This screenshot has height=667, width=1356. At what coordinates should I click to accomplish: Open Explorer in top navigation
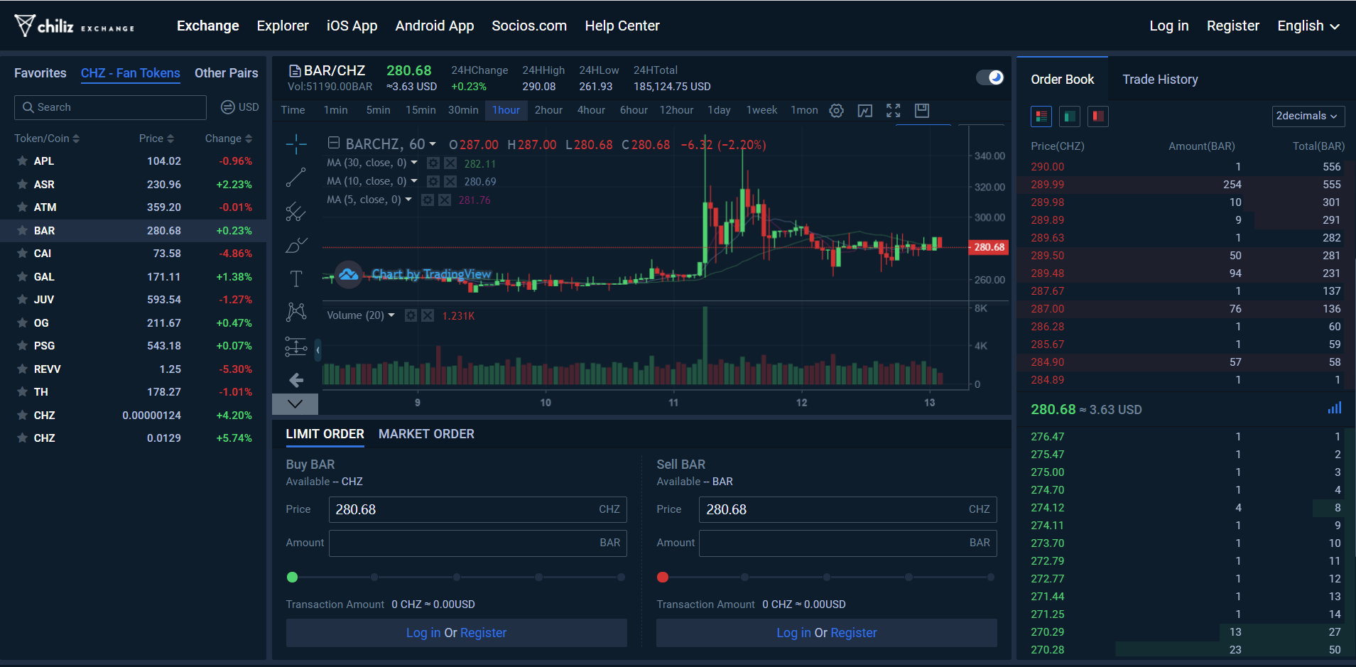(x=283, y=26)
